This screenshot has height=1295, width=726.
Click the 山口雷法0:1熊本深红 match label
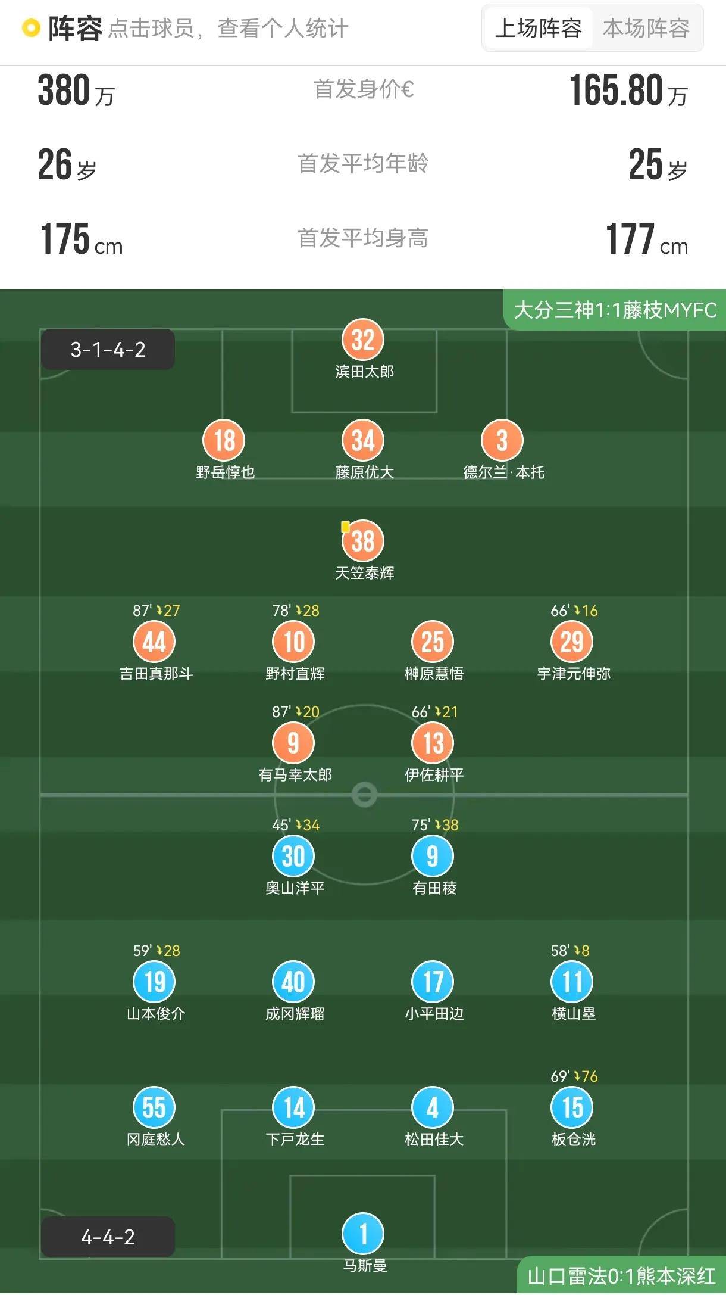point(621,1276)
